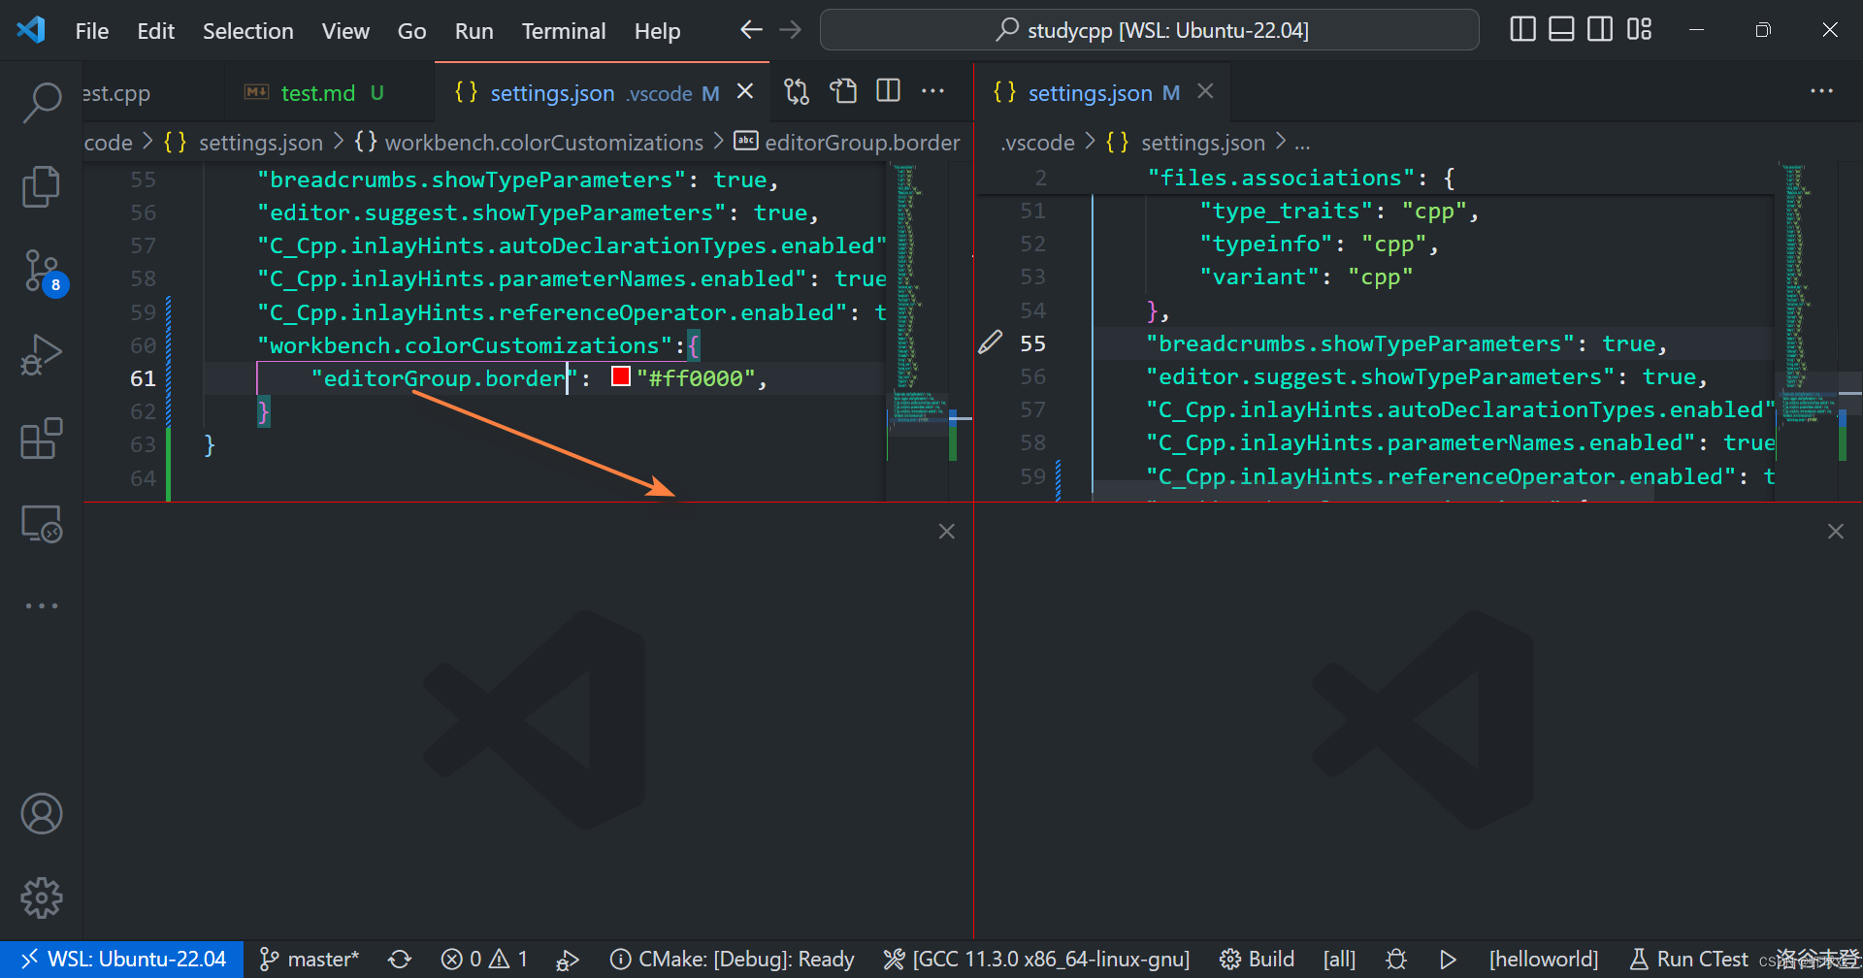Open Run and Debug view
Viewport: 1863px width, 978px height.
point(42,354)
